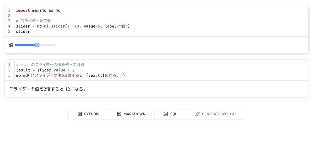This screenshot has width=315, height=147.
Task: Add a new SQL cell
Action: coord(170,114)
